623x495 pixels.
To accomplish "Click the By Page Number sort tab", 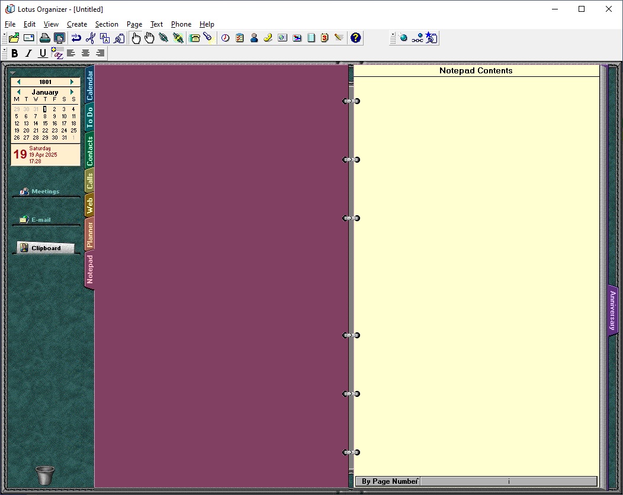I will [x=389, y=481].
